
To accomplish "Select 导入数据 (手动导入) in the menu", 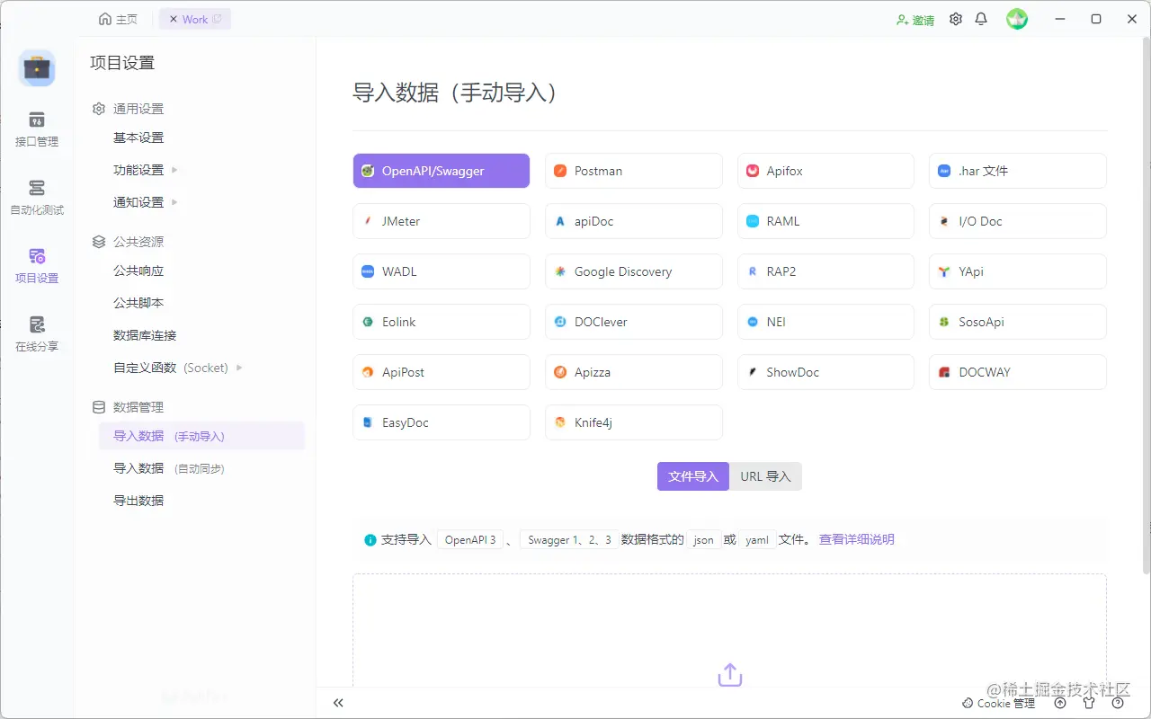I will (x=202, y=436).
